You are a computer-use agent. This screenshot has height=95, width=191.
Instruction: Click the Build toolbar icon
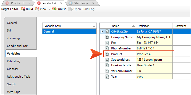[23, 9]
